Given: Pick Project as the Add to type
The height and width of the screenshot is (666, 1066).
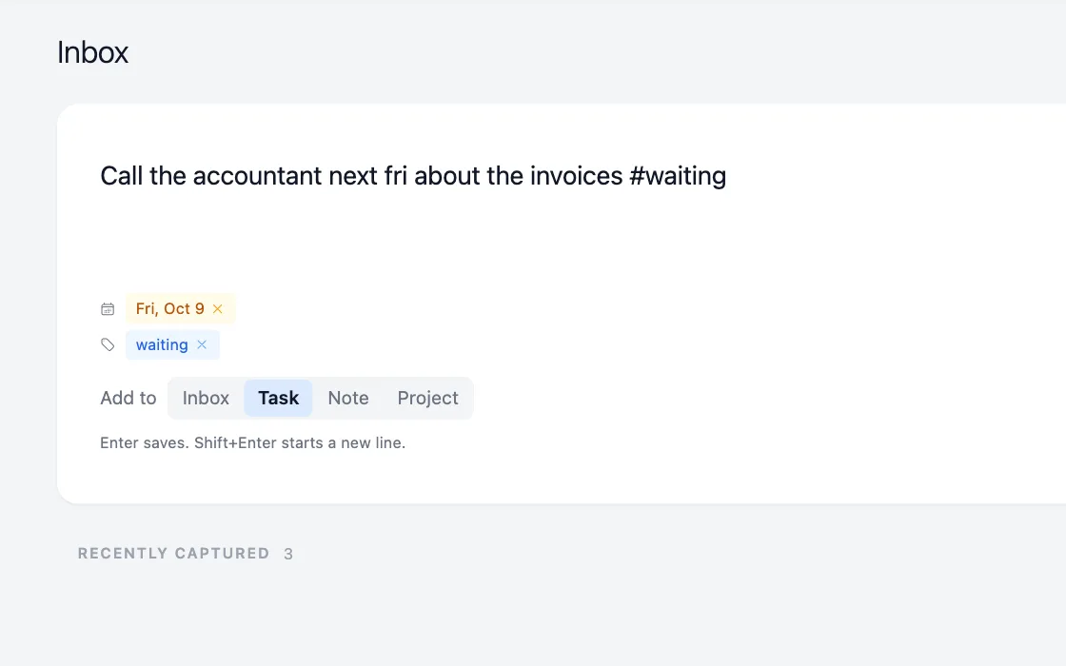Looking at the screenshot, I should click(427, 399).
